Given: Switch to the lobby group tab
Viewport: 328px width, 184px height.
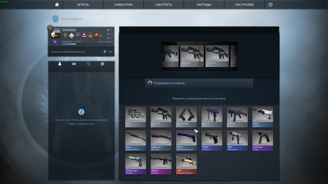Looking at the screenshot, I should (102, 64).
